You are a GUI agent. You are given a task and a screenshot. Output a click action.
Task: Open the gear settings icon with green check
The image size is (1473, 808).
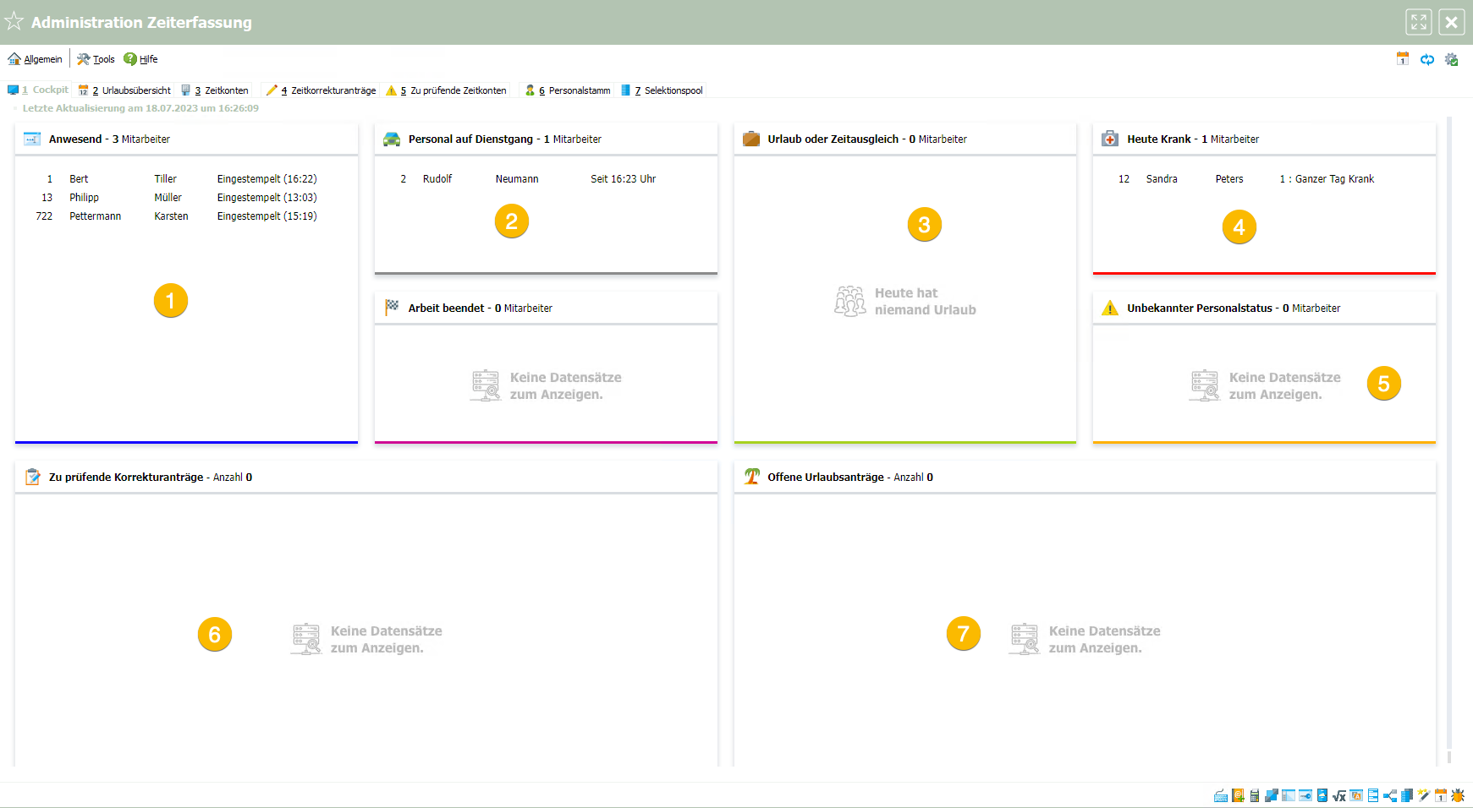[1452, 59]
